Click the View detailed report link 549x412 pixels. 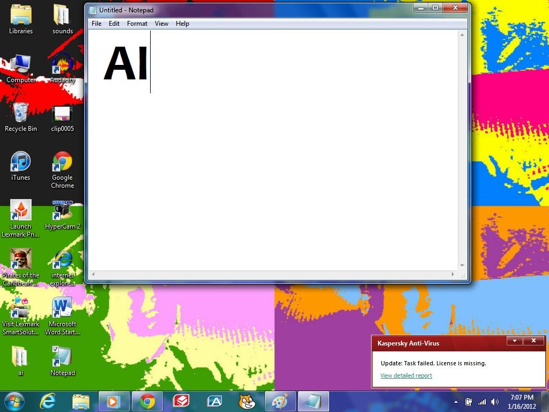click(x=406, y=376)
